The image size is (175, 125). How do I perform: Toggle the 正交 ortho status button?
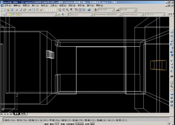pos(57,124)
